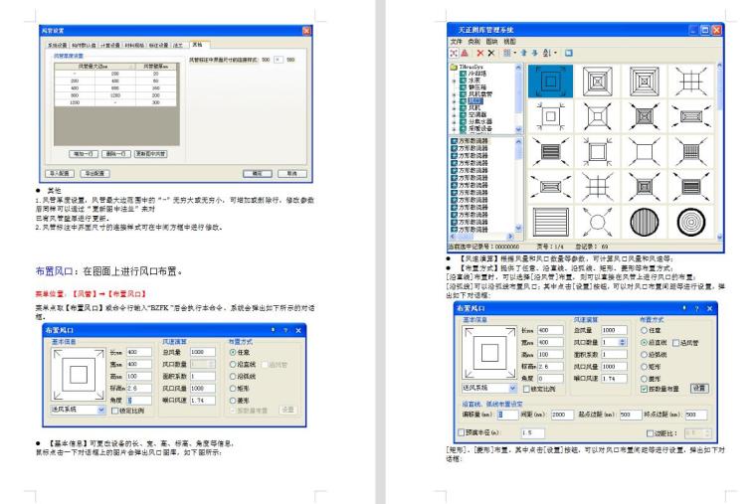The width and height of the screenshot is (756, 504).
Task: Toggle 按数量布置 checkbox in right dialog
Action: tap(644, 388)
